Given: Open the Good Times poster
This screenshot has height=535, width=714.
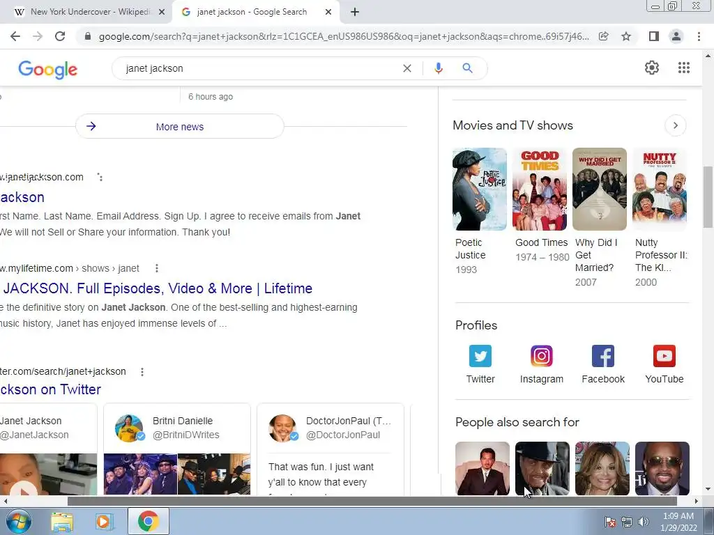Looking at the screenshot, I should [x=540, y=189].
